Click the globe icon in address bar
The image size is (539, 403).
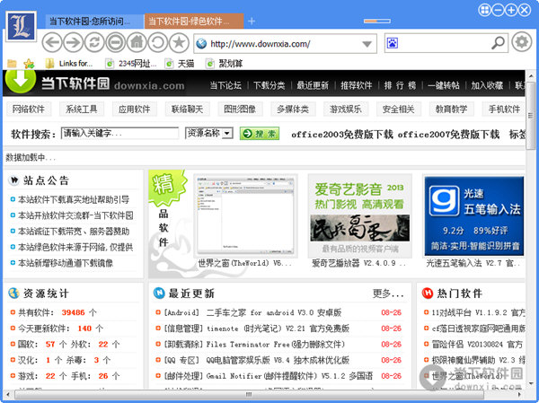point(201,44)
